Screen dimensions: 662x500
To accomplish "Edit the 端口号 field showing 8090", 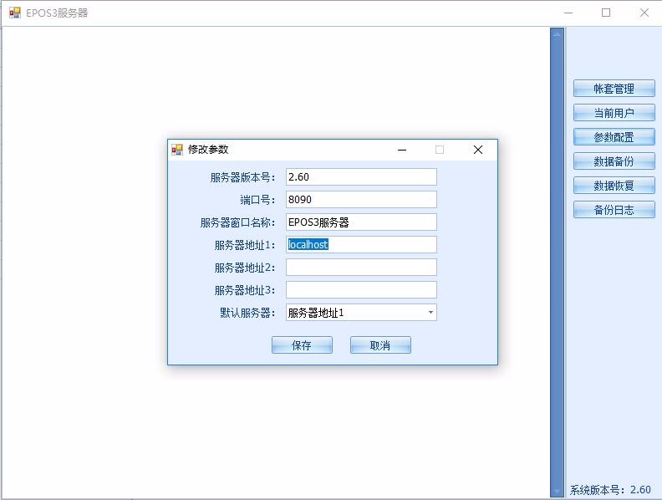I will (361, 199).
